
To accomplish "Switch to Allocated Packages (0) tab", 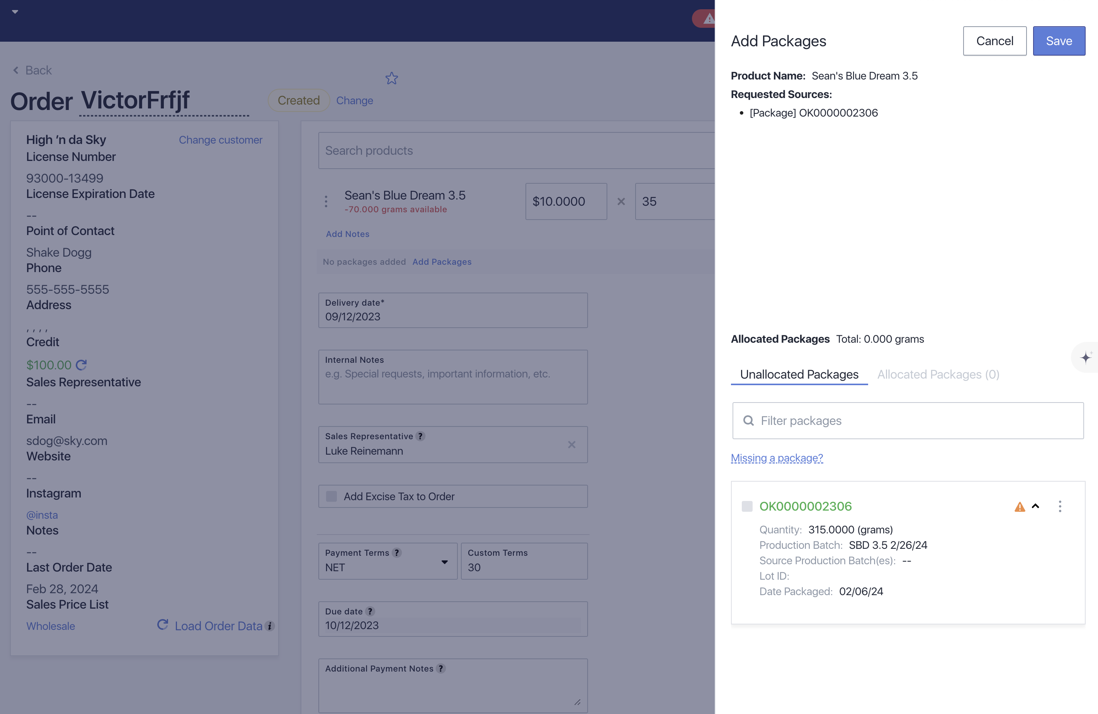I will tap(938, 374).
